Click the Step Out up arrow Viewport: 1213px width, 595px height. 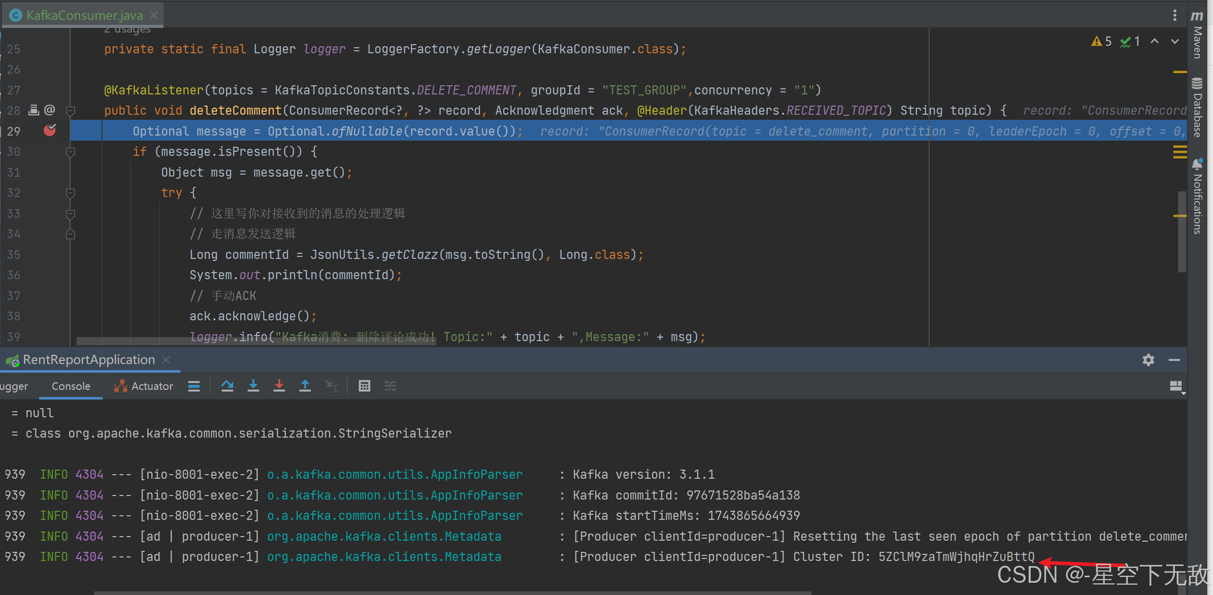(305, 386)
